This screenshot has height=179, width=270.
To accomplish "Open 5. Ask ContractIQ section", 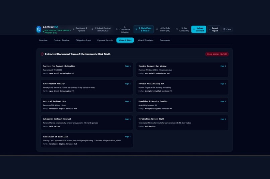I will pyautogui.click(x=182, y=29).
